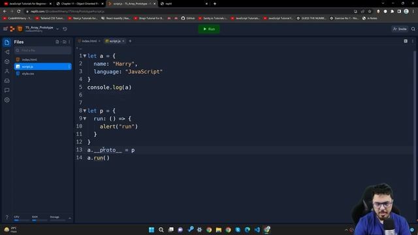Open the history clock icon
The height and width of the screenshot is (235, 418).
click(x=65, y=29)
